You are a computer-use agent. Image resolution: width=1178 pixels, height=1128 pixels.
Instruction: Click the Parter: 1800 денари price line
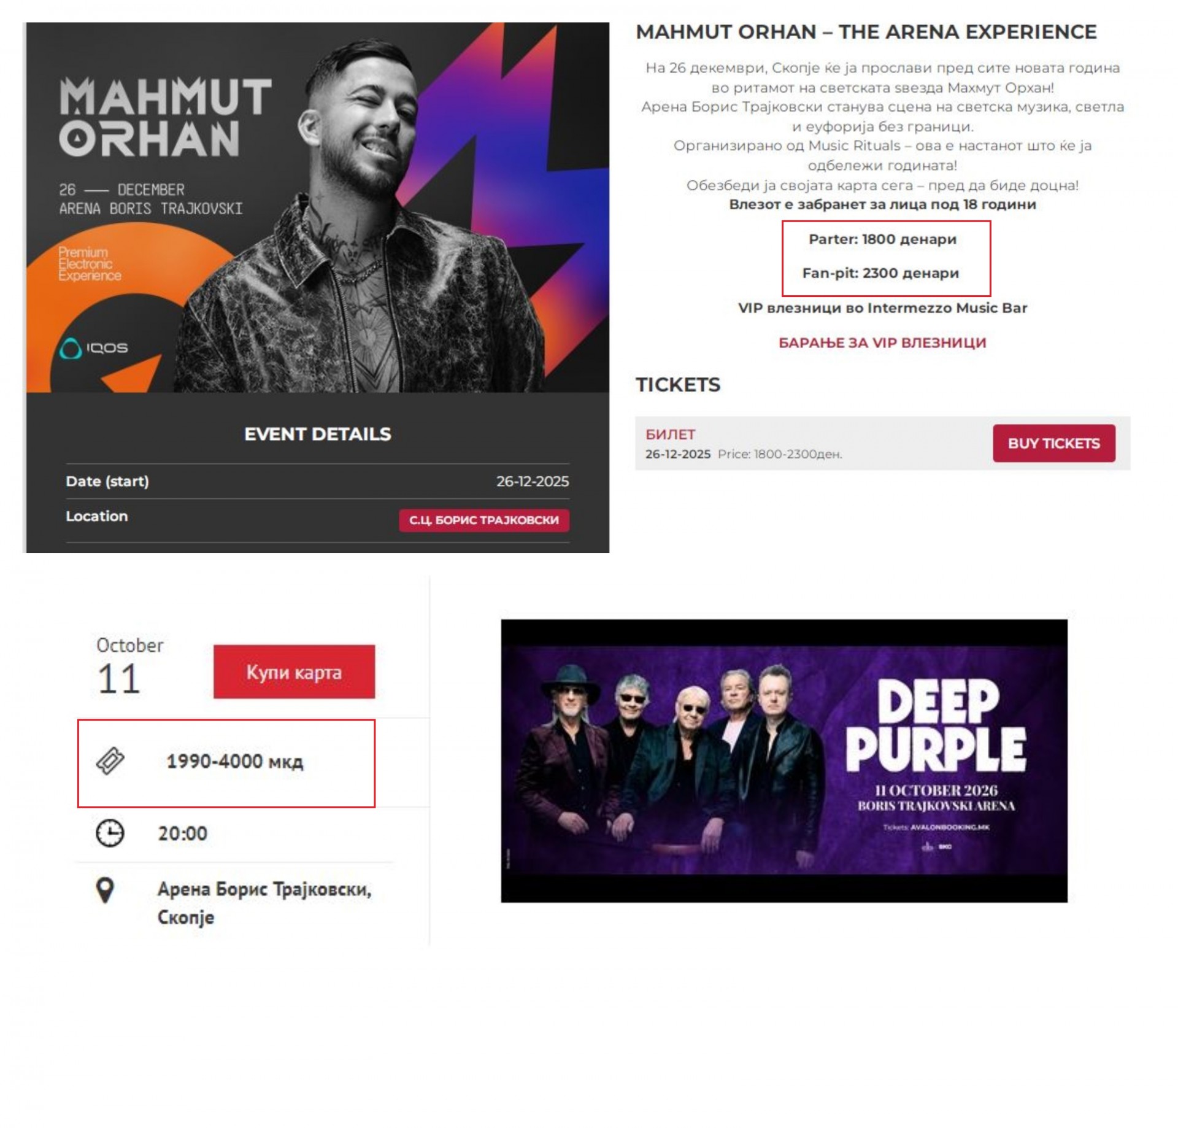point(882,239)
